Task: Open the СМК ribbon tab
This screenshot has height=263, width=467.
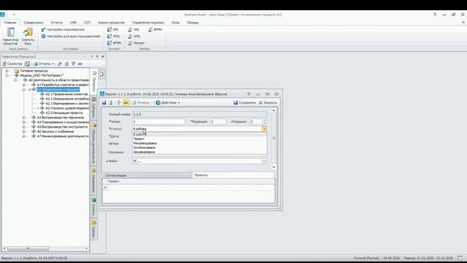Action: coord(73,23)
